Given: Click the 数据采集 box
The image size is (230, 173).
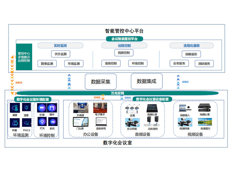Looking at the screenshot, I should [x=101, y=82].
